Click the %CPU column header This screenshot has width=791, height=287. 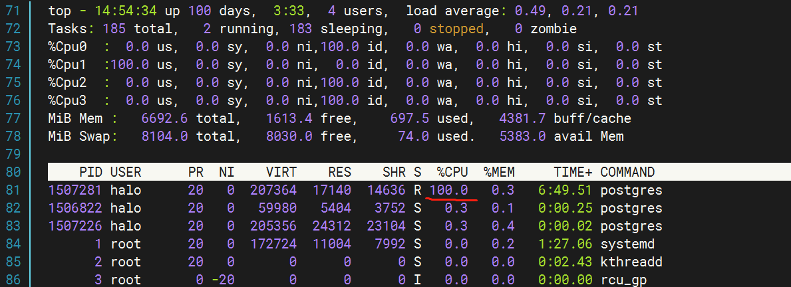(x=452, y=172)
